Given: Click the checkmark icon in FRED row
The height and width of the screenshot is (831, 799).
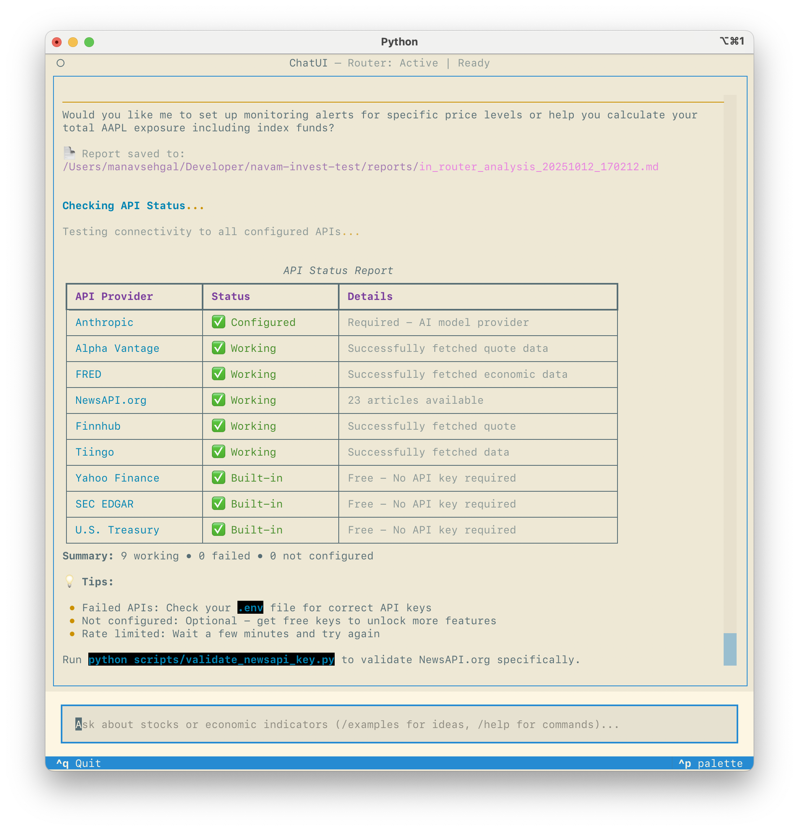Looking at the screenshot, I should [x=218, y=375].
